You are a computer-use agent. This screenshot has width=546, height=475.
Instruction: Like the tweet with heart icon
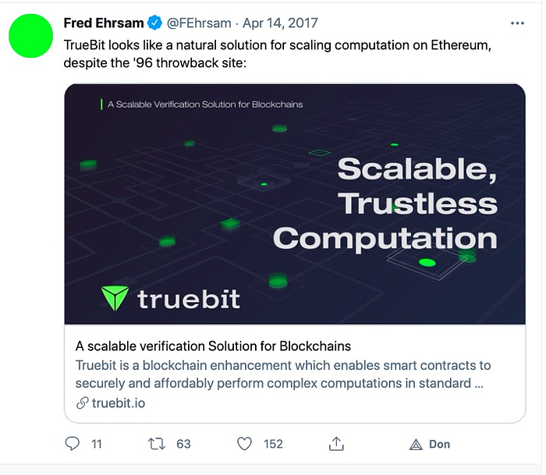click(x=244, y=444)
